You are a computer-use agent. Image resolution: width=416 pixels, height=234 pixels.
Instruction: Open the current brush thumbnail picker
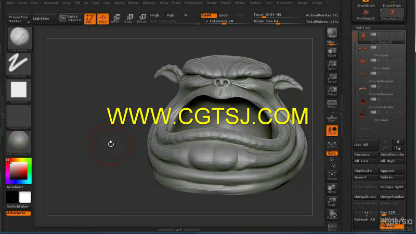[x=19, y=38]
